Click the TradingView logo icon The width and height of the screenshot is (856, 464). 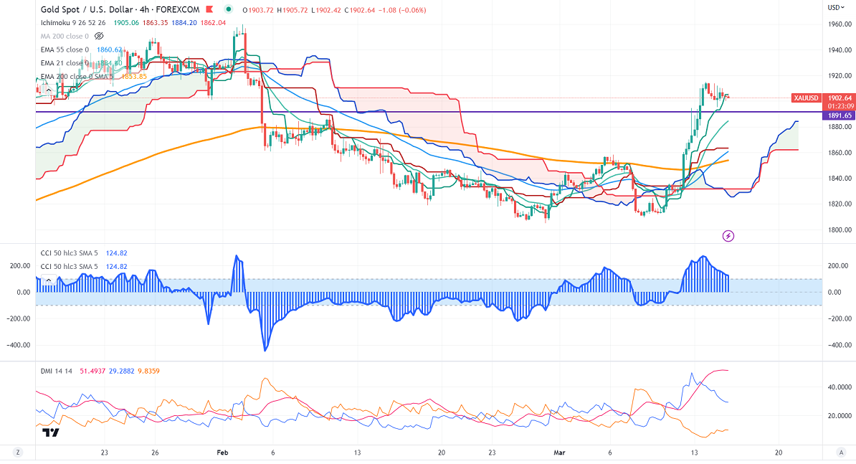[x=50, y=432]
